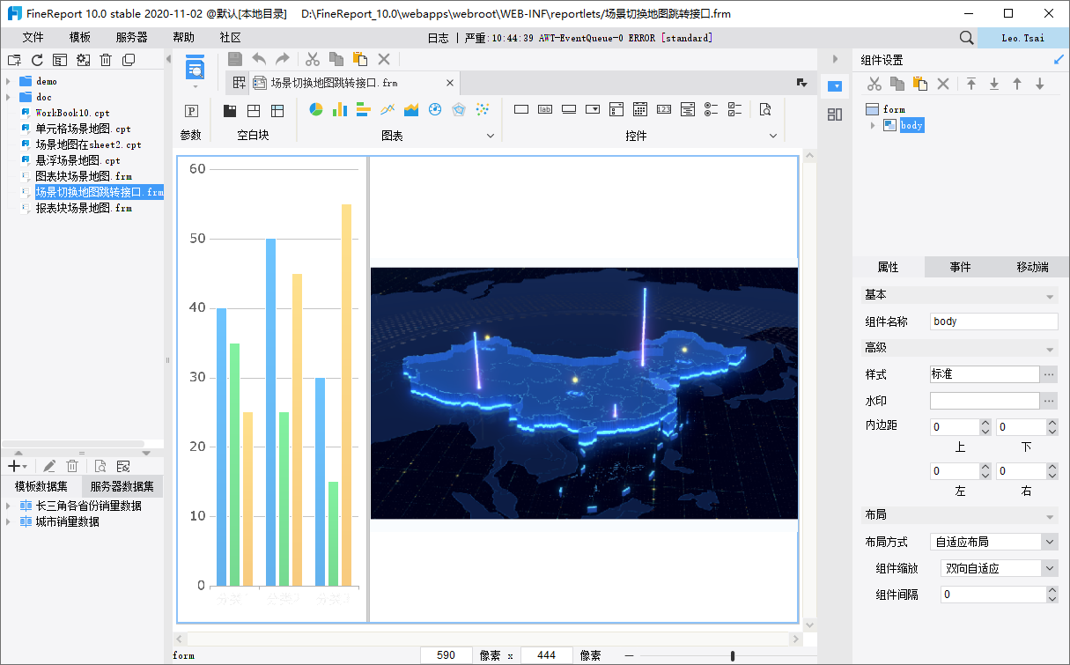1070x665 pixels.
Task: Insert the checkbox group widget
Action: (735, 110)
